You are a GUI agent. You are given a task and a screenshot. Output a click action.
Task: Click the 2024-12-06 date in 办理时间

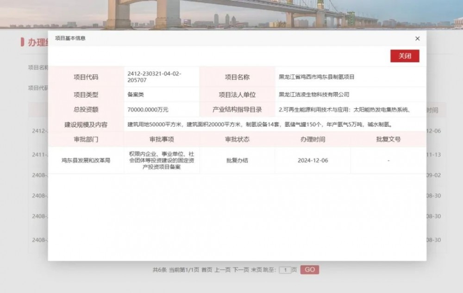point(313,160)
